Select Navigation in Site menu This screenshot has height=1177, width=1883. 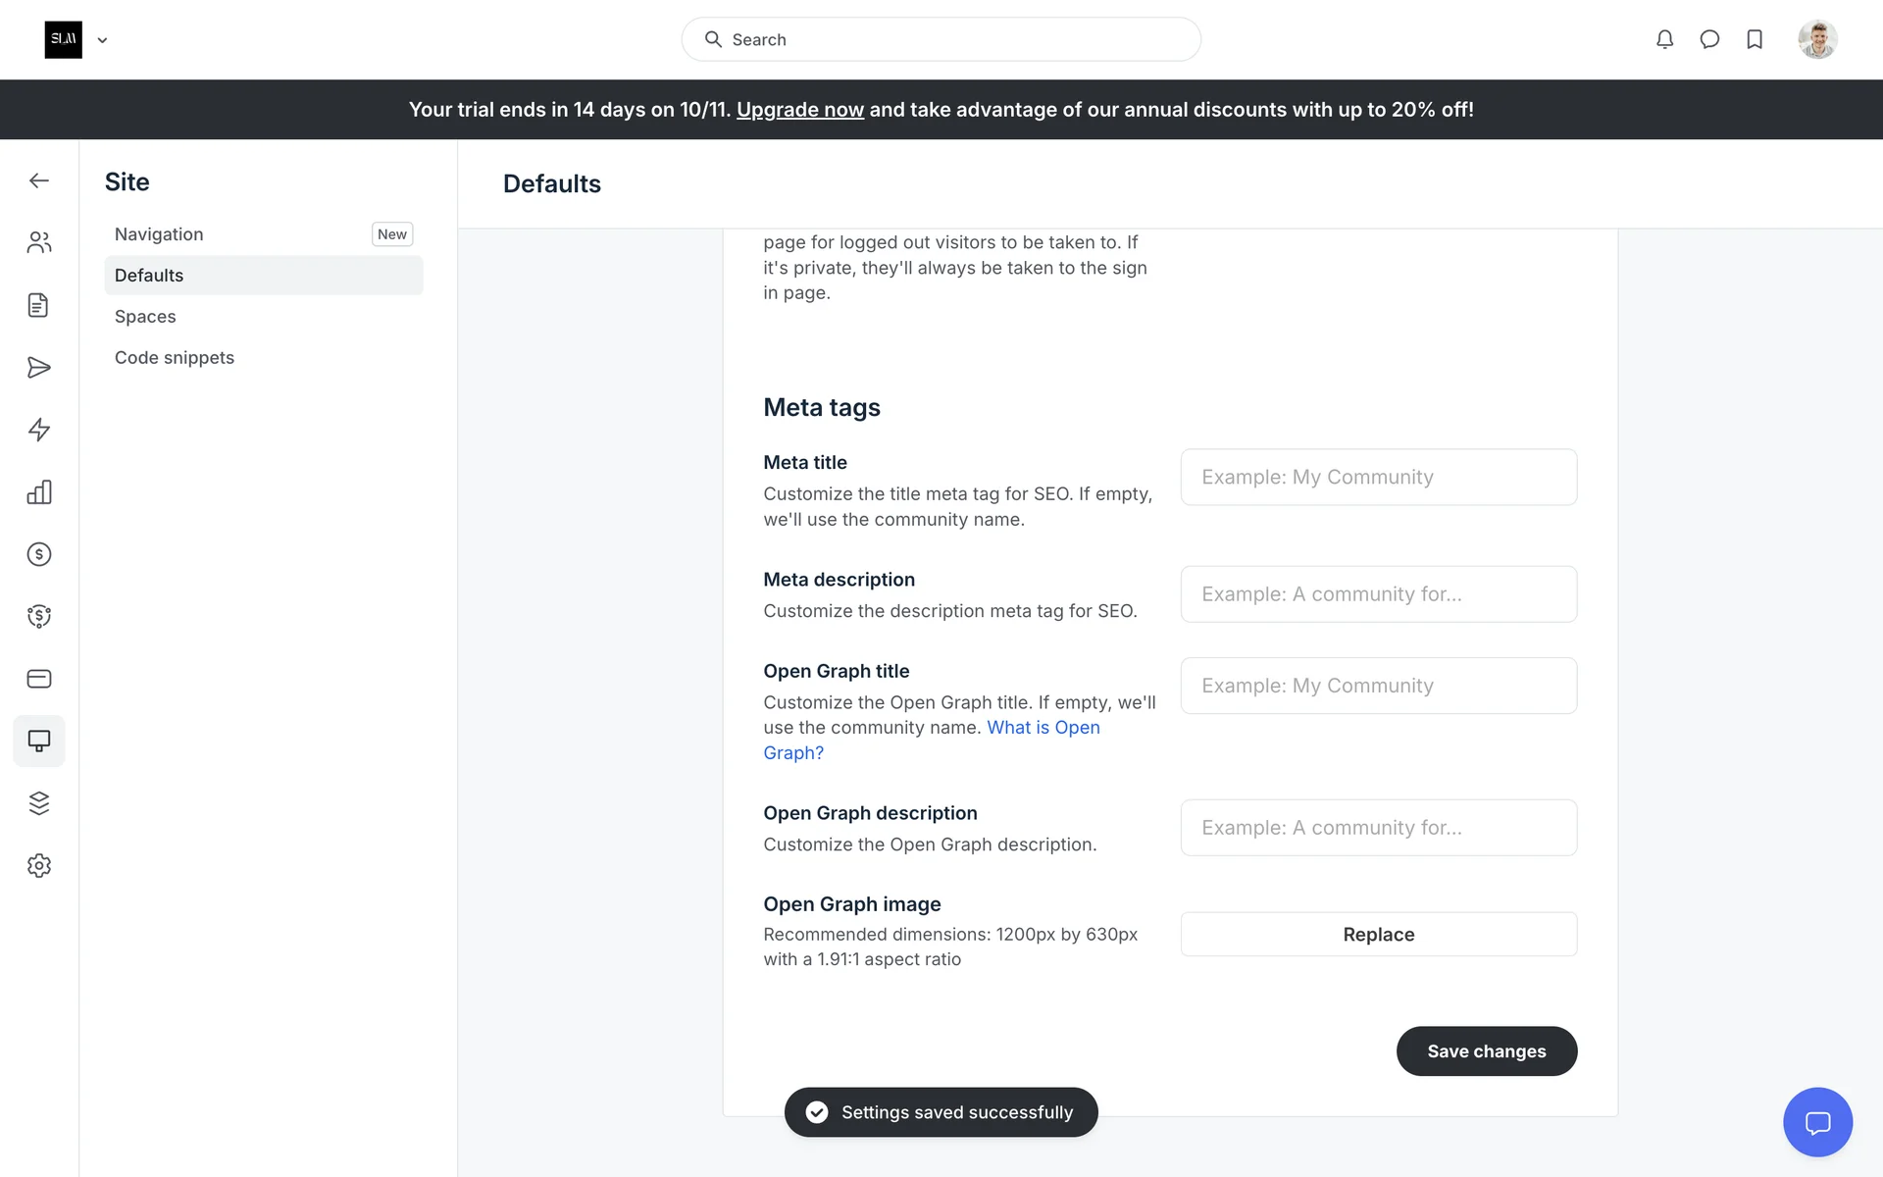click(x=159, y=234)
